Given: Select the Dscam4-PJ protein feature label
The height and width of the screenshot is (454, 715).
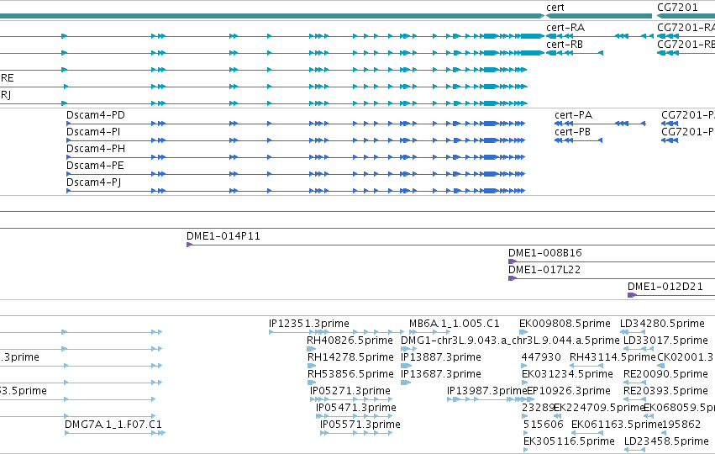Looking at the screenshot, I should pyautogui.click(x=93, y=182).
